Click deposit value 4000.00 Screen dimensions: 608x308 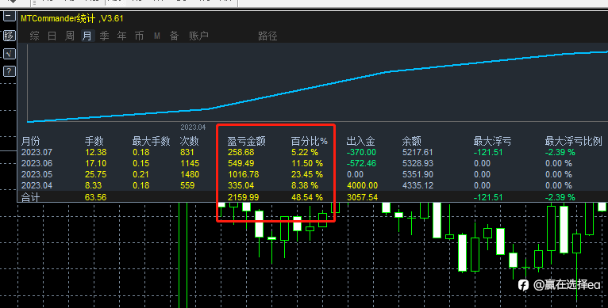click(x=362, y=186)
